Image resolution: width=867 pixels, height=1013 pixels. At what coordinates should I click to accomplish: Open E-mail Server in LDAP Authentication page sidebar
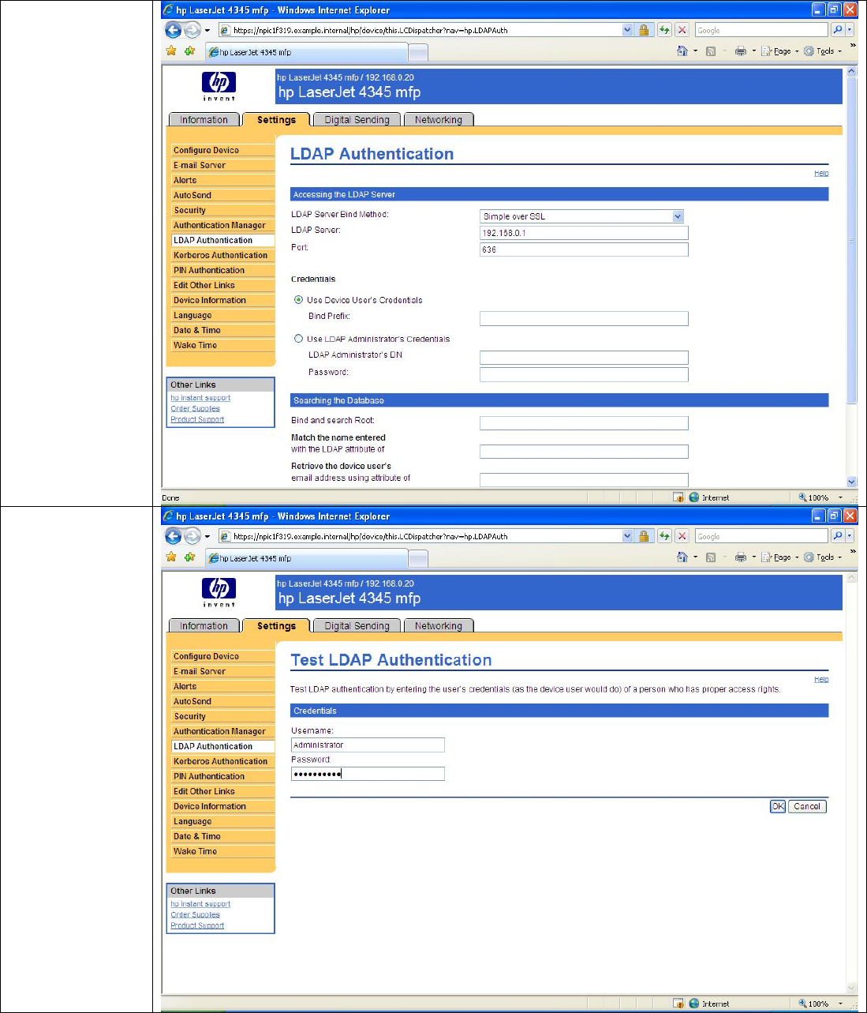click(221, 165)
